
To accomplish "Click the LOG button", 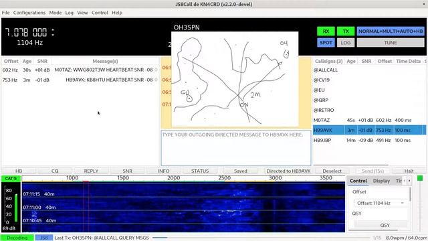I will (x=346, y=43).
